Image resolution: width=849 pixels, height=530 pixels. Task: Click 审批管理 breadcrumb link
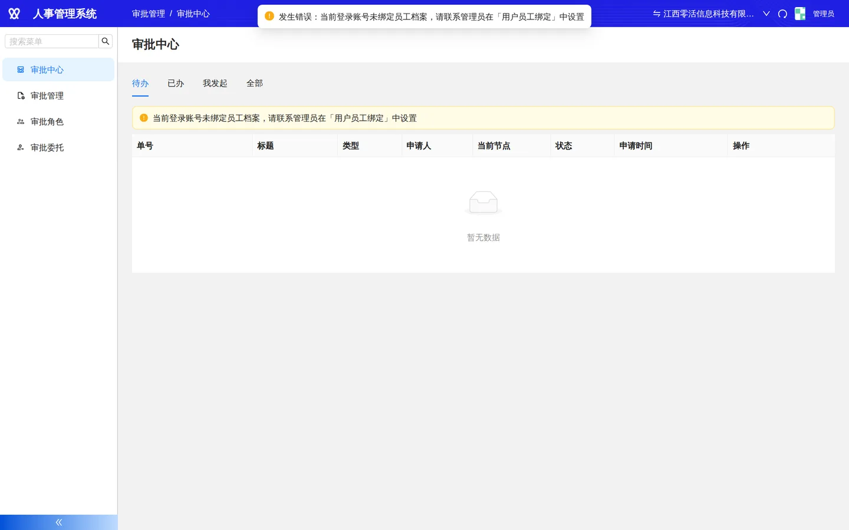click(149, 14)
